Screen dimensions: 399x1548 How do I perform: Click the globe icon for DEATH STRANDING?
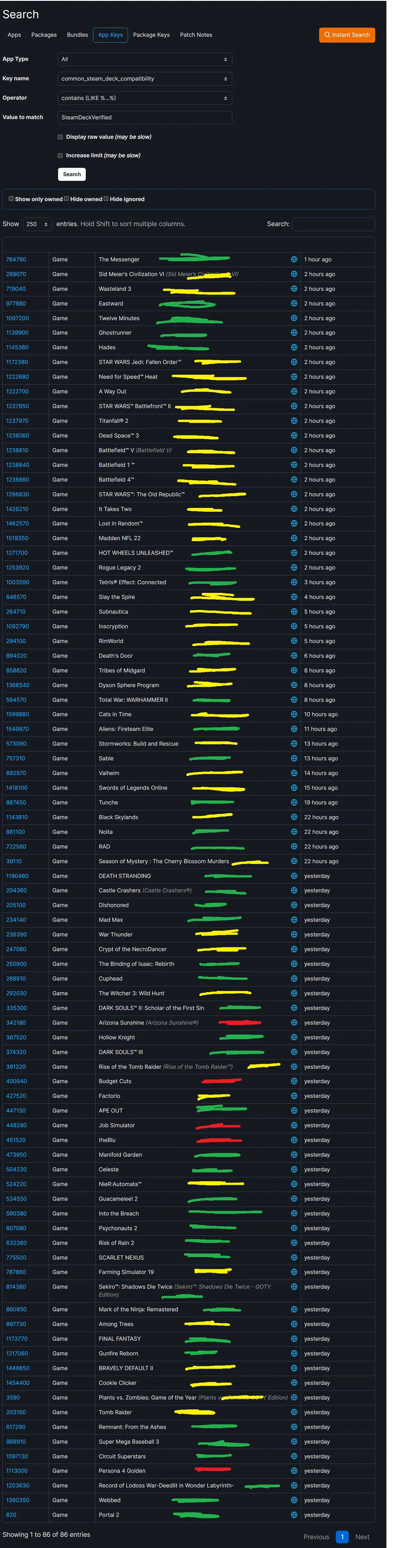(294, 875)
